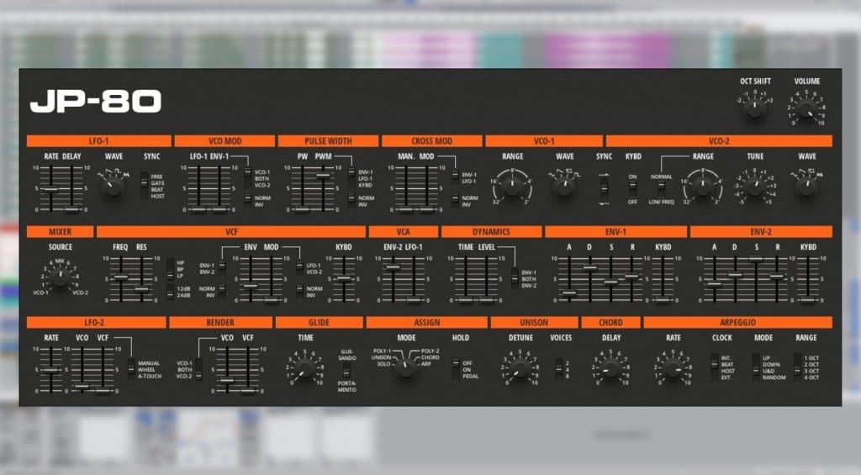Move the VCF FREQ slider
861x475 pixels.
pyautogui.click(x=121, y=279)
